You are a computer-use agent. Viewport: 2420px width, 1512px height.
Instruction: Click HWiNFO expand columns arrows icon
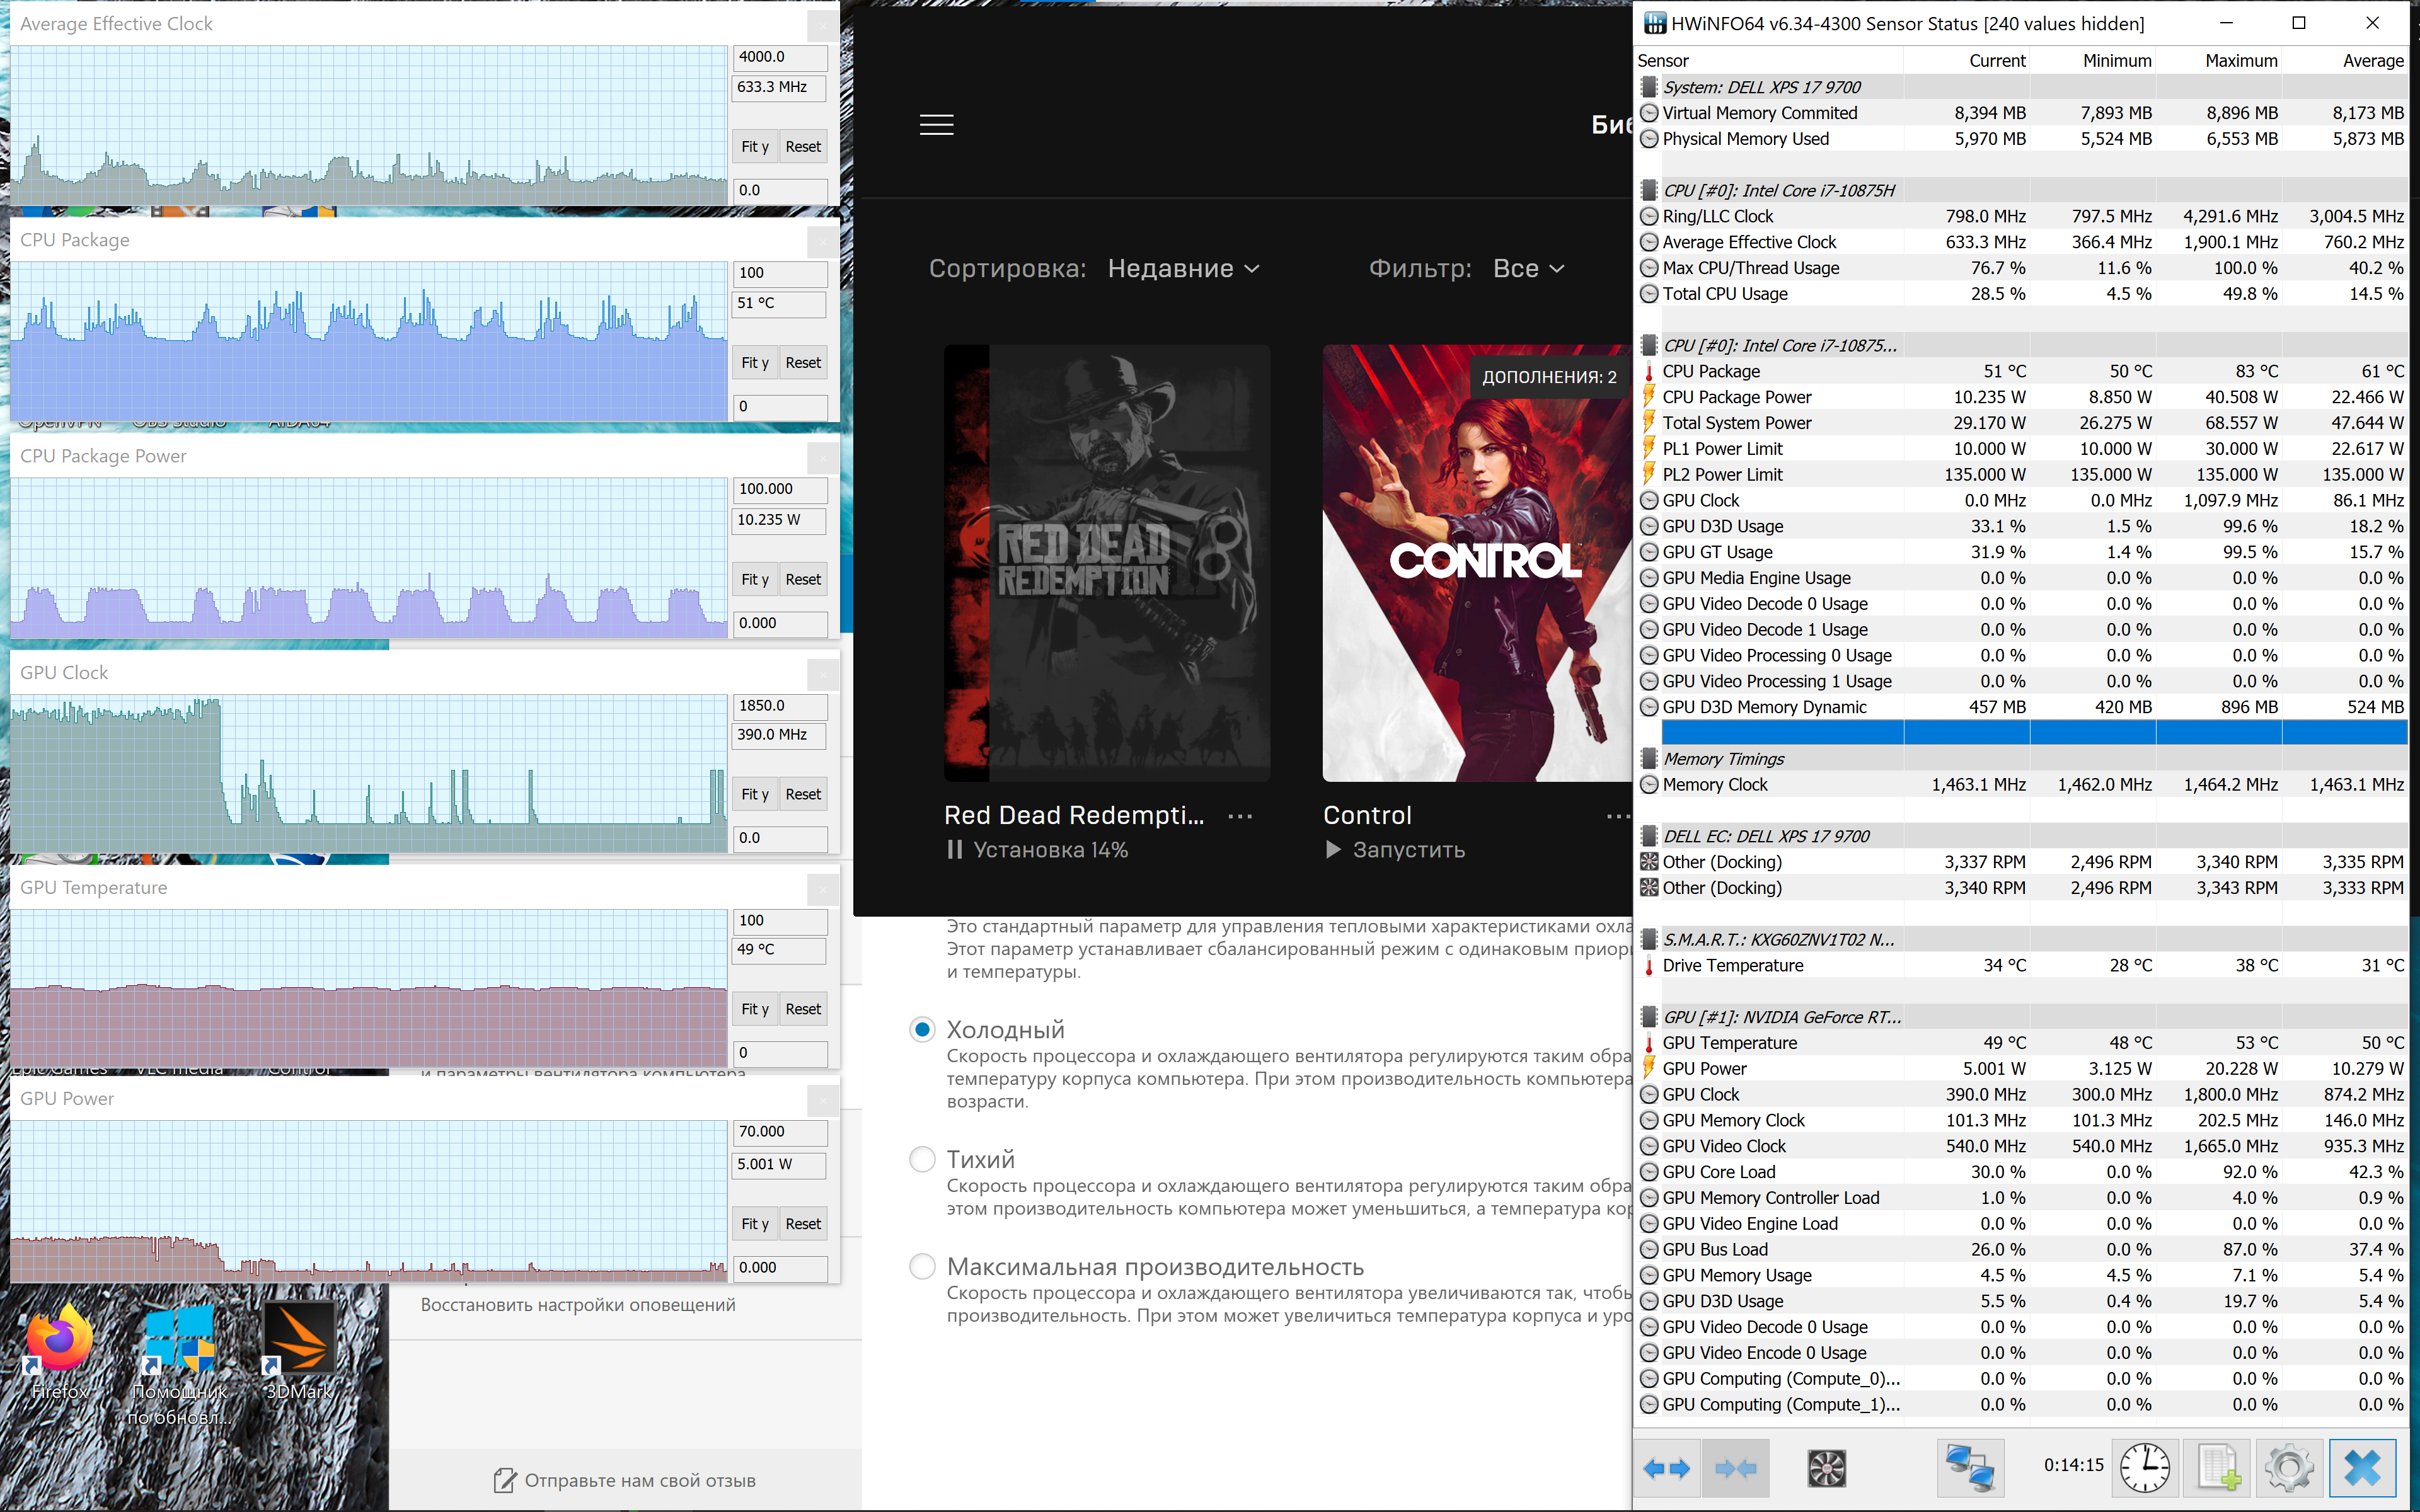(1667, 1468)
